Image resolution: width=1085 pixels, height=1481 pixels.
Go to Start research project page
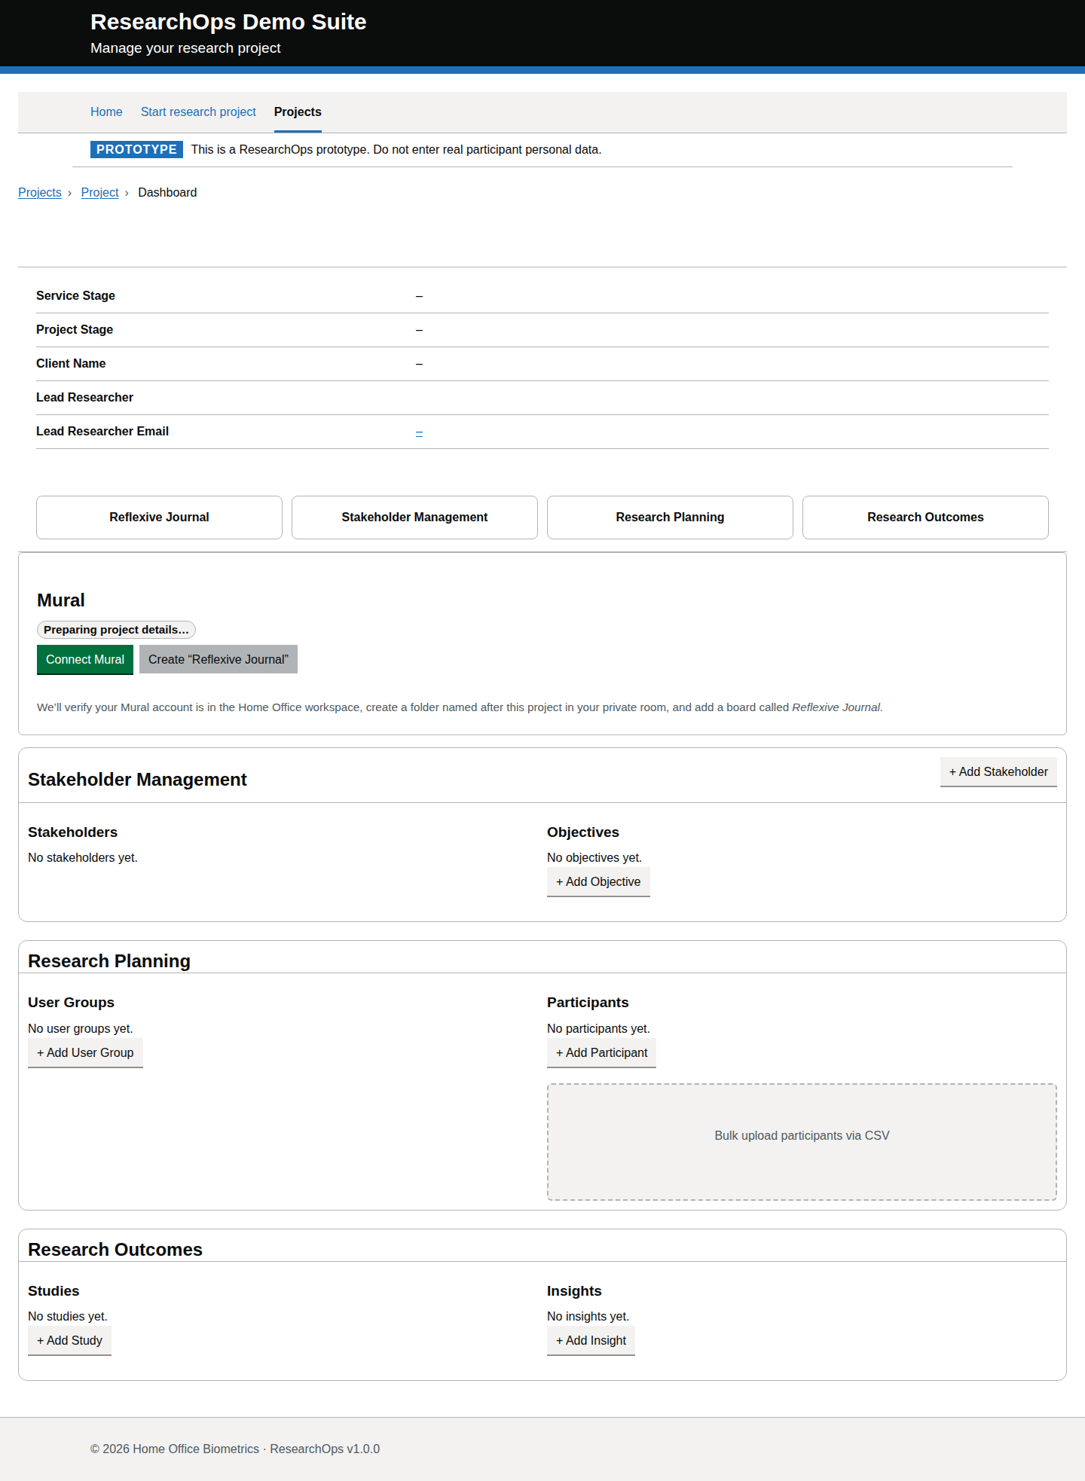(x=198, y=111)
